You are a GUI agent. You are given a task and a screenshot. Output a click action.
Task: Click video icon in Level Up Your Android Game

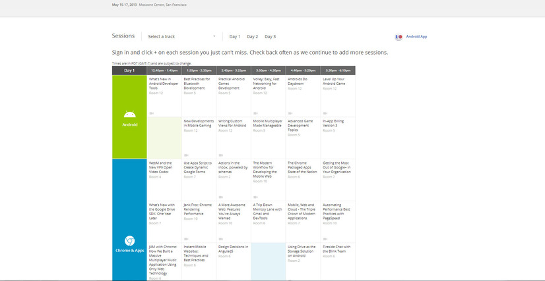click(325, 113)
